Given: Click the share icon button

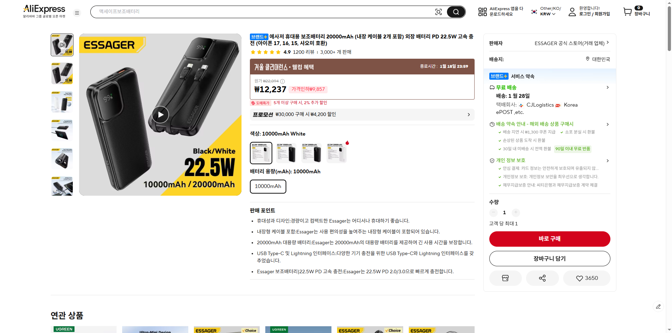Looking at the screenshot, I should [x=542, y=278].
